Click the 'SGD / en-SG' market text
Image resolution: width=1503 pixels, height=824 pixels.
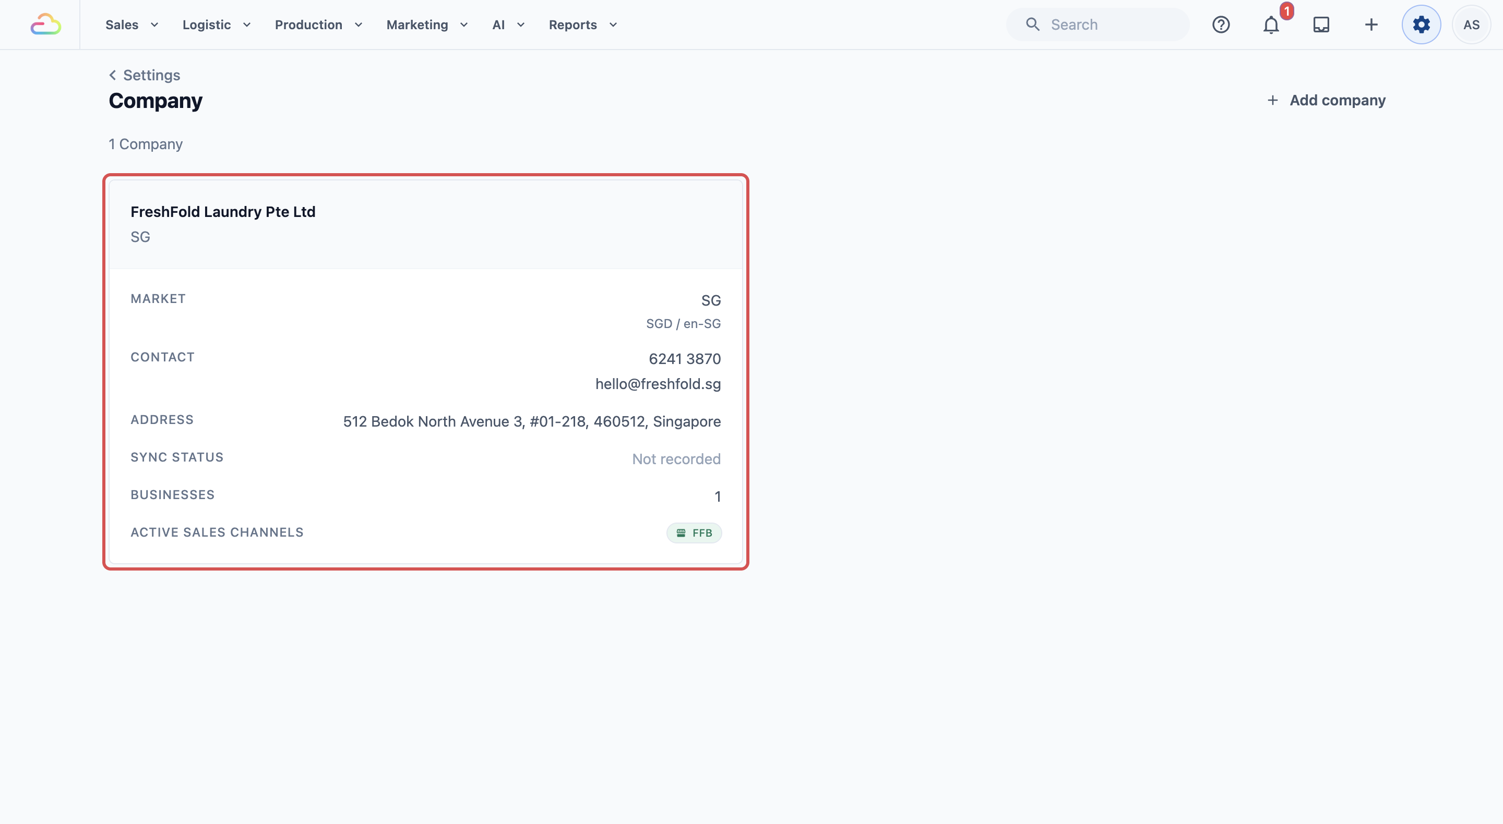pos(683,324)
